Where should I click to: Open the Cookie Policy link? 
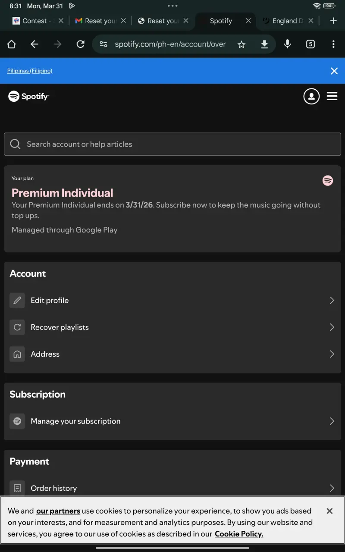pos(239,534)
